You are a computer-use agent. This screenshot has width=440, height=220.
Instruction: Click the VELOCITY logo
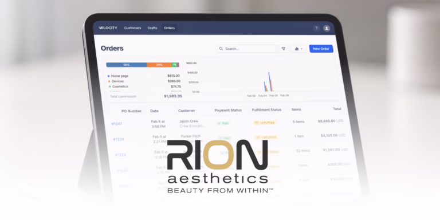[108, 28]
